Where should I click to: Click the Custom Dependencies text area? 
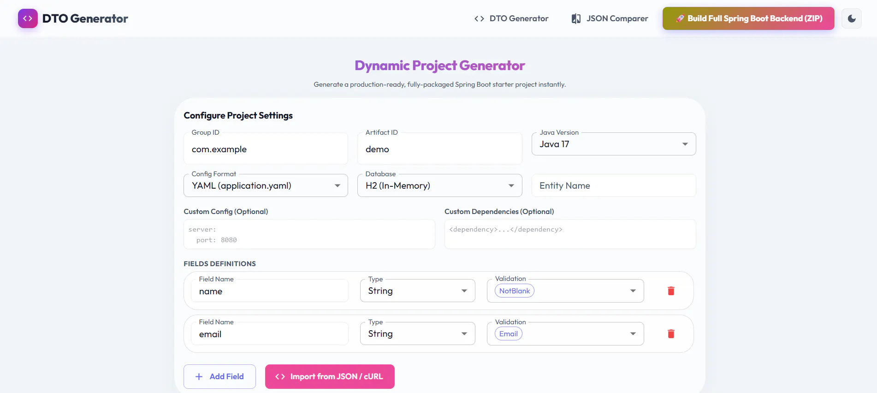pos(570,234)
